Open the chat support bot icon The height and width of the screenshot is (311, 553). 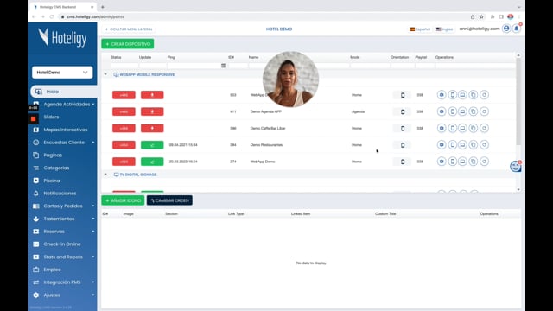516,166
